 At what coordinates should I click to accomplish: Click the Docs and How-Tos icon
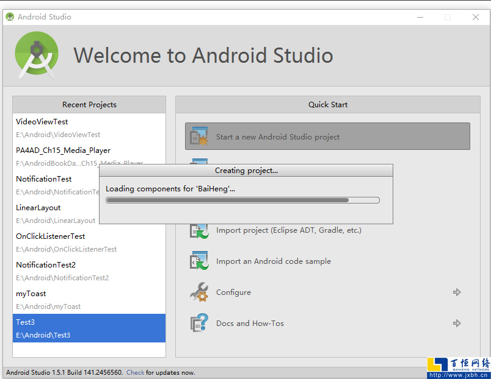[x=200, y=323]
